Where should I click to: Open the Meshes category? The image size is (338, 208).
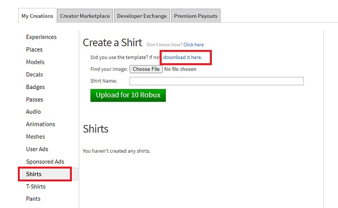(x=35, y=137)
